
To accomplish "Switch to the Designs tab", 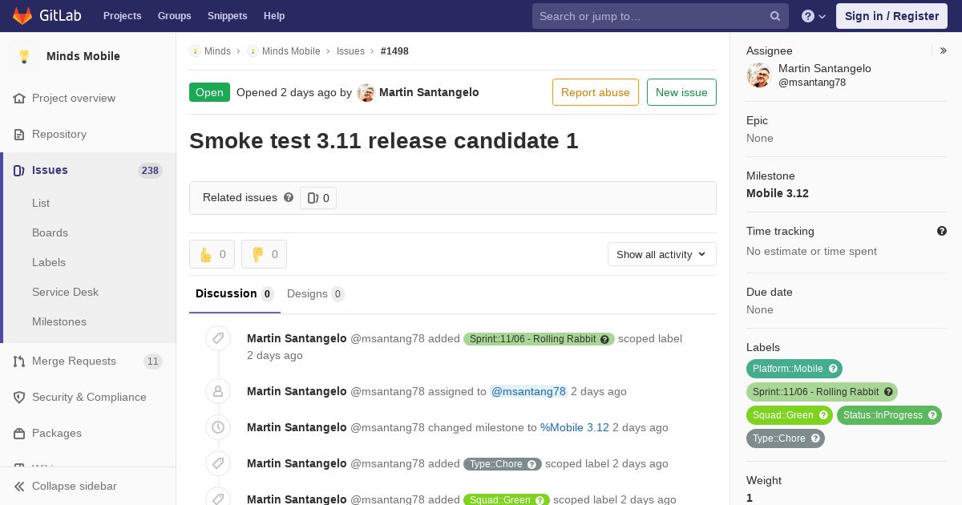I will tap(315, 293).
